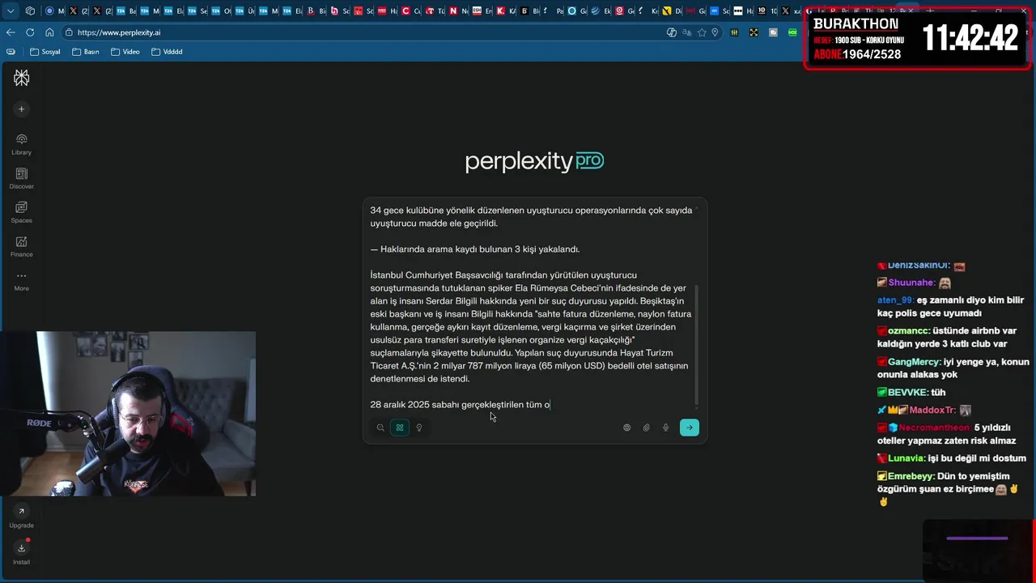Click the translate page icon
Viewport: 1036px width, 583px height.
687,32
